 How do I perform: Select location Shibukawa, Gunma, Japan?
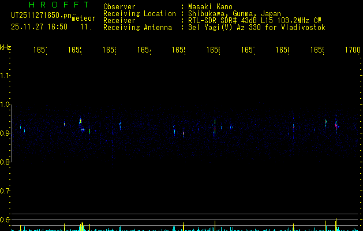tap(234, 14)
